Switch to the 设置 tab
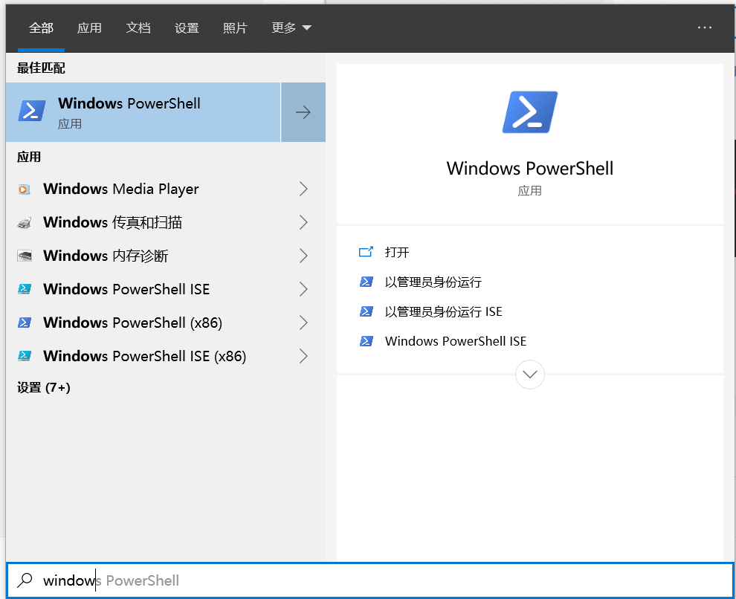The width and height of the screenshot is (736, 599). click(187, 27)
